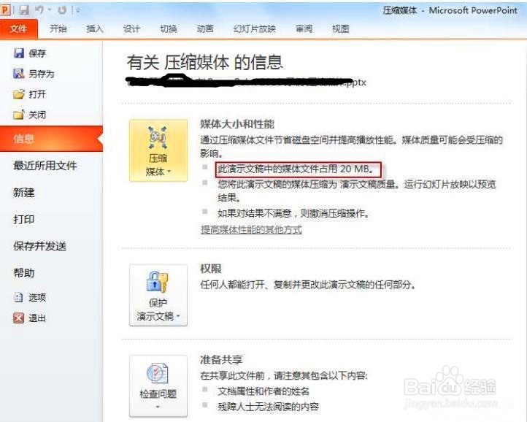Click the 压缩媒体 compress media icon
The image size is (527, 422).
pyautogui.click(x=158, y=137)
